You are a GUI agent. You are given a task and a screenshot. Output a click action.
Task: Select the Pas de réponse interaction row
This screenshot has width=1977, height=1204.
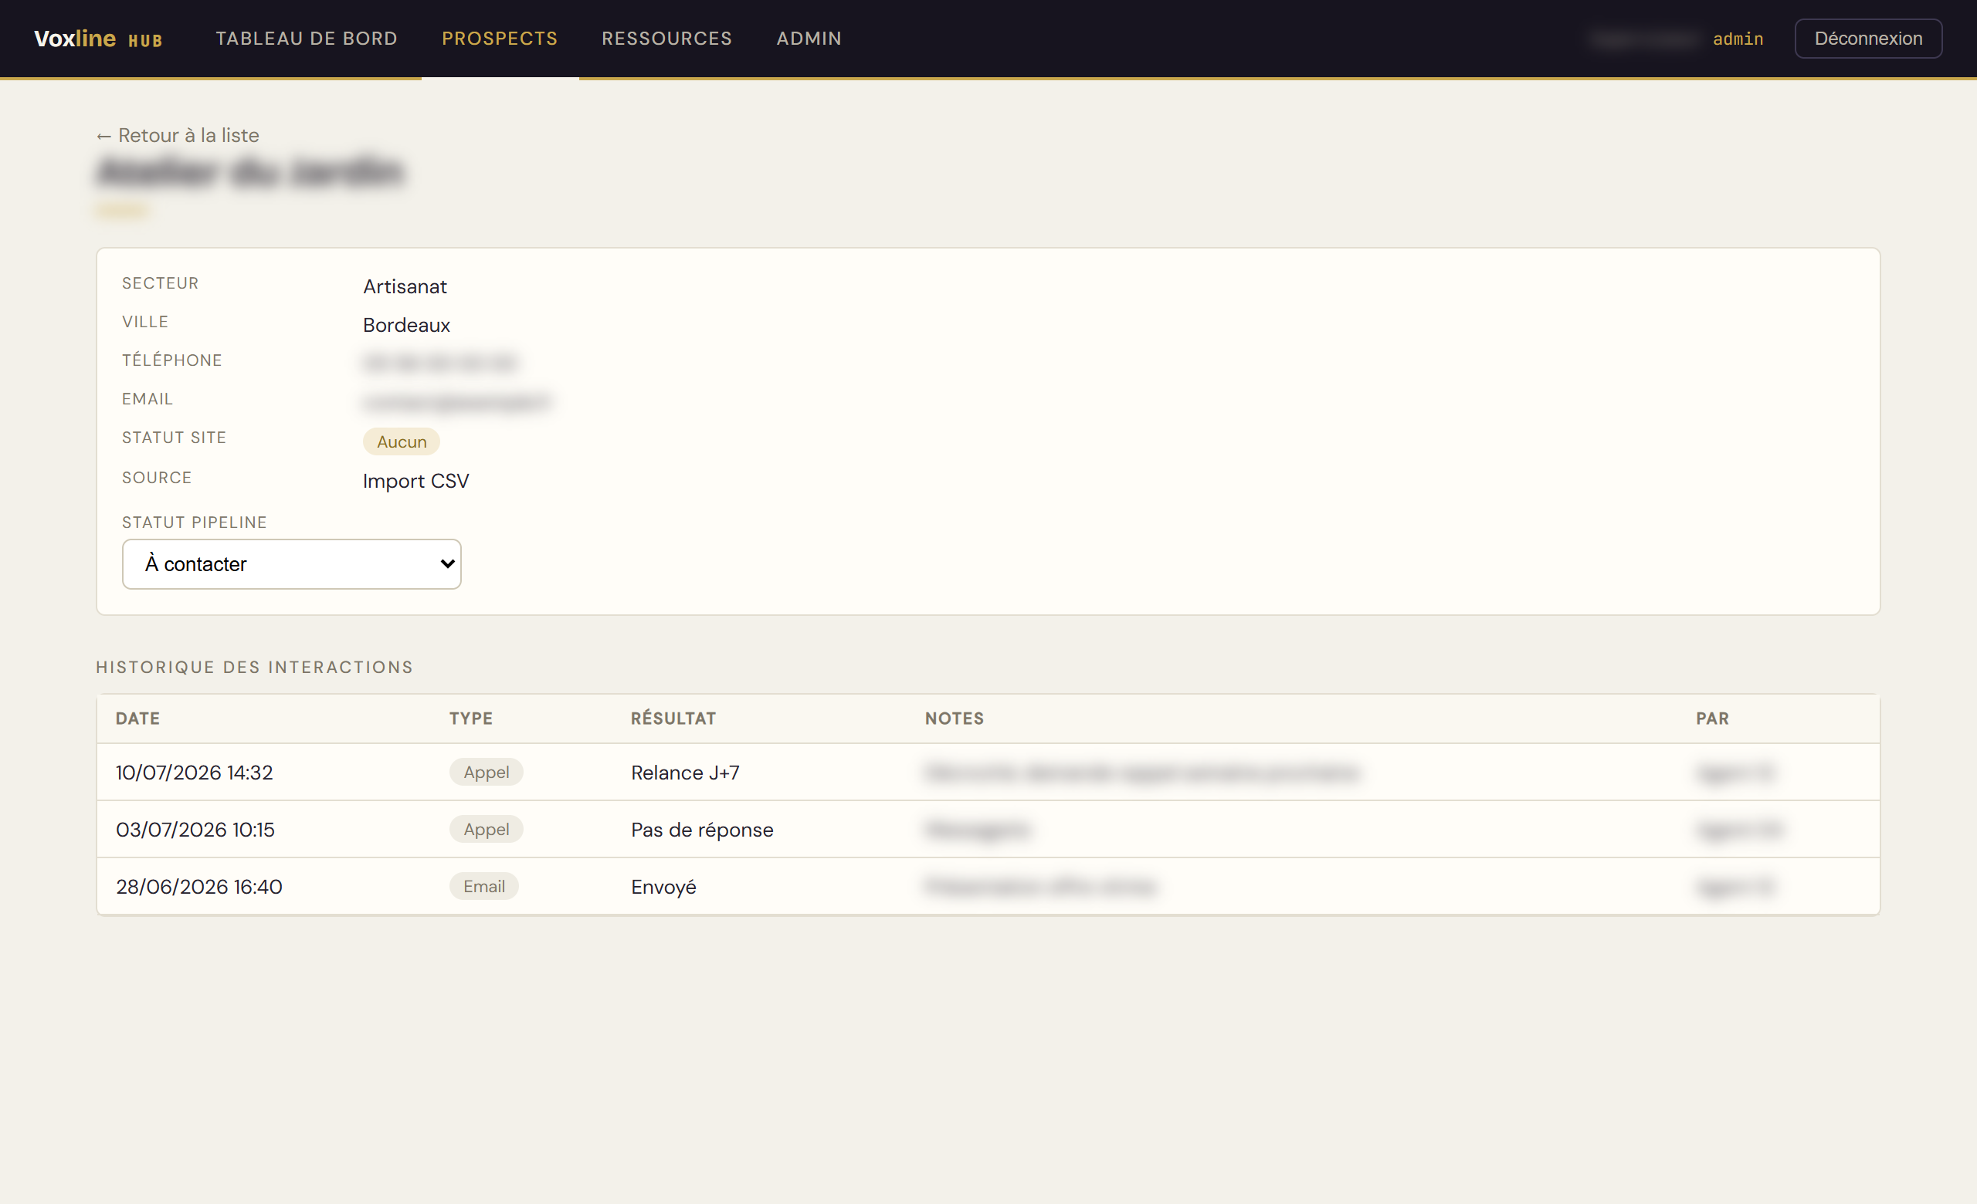point(988,830)
